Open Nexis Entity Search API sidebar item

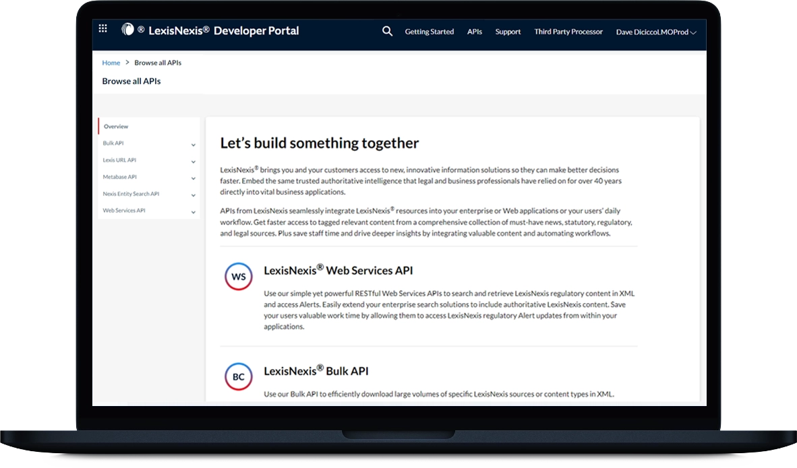(x=131, y=193)
